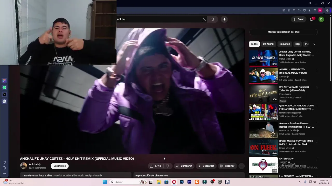The width and height of the screenshot is (332, 186).
Task: Open history clock in Opera sidebar
Action: tap(4, 168)
